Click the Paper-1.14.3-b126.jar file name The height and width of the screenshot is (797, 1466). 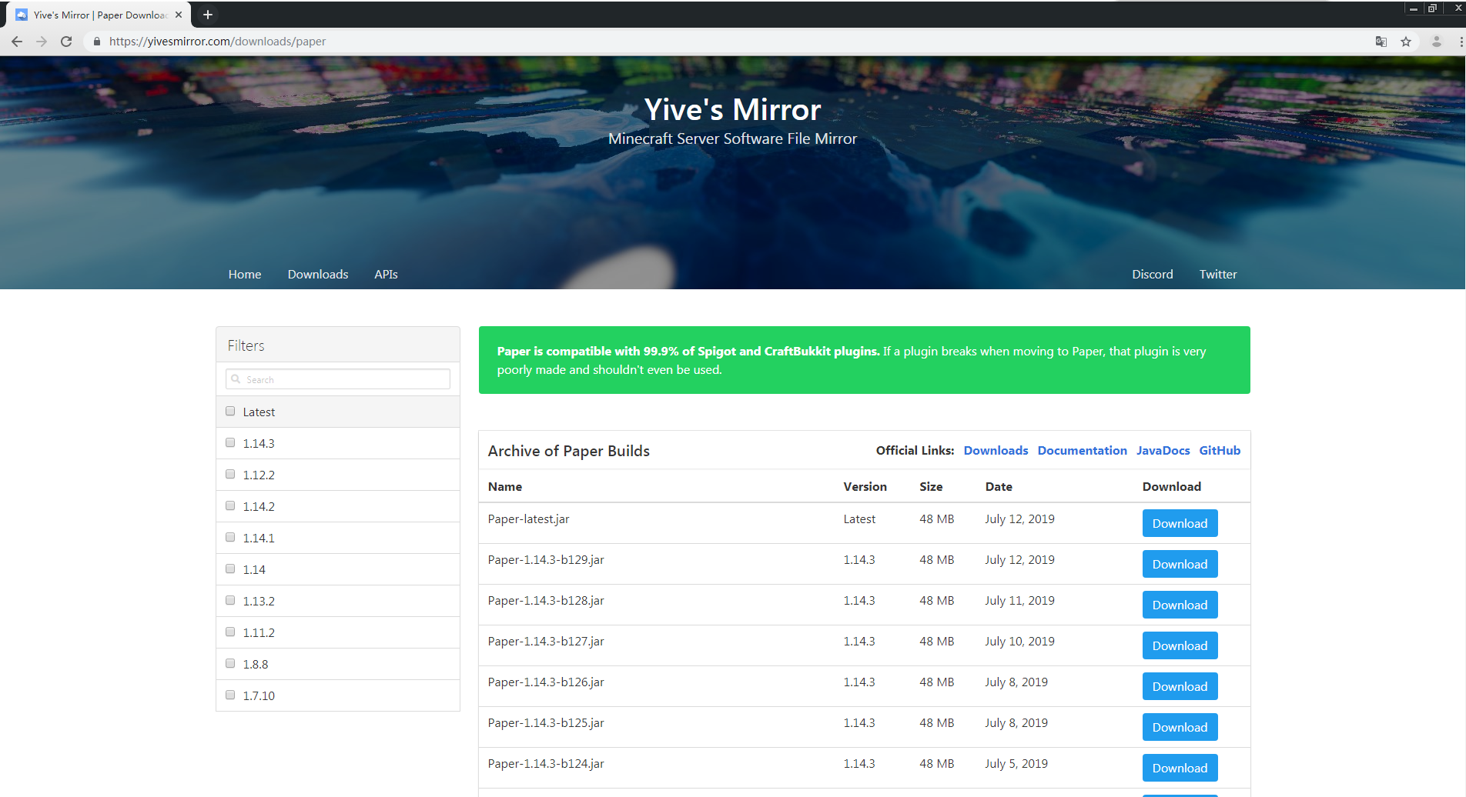point(546,682)
